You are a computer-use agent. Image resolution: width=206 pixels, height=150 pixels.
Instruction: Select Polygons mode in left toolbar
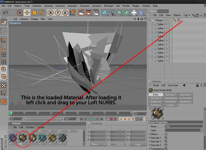point(3,69)
